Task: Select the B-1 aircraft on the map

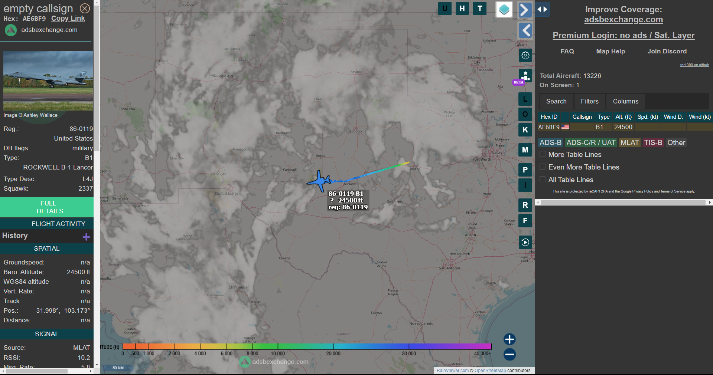Action: coord(319,181)
